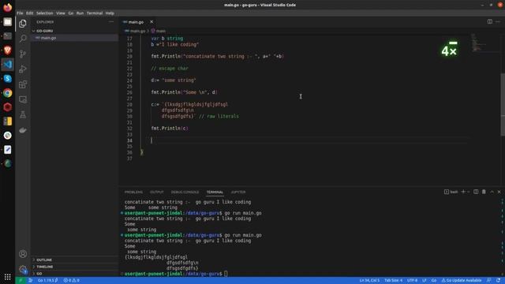The image size is (505, 284).
Task: Open the Search view in activity bar
Action: [23, 39]
